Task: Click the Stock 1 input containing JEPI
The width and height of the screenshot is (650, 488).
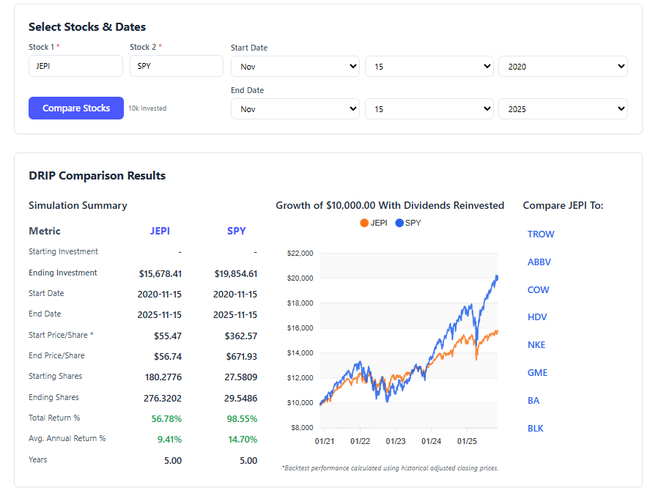Action: pos(75,66)
